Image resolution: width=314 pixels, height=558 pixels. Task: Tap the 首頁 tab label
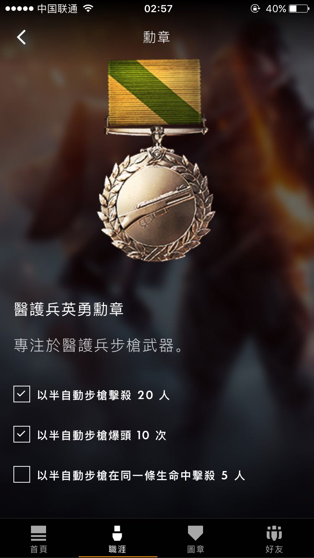(39, 549)
